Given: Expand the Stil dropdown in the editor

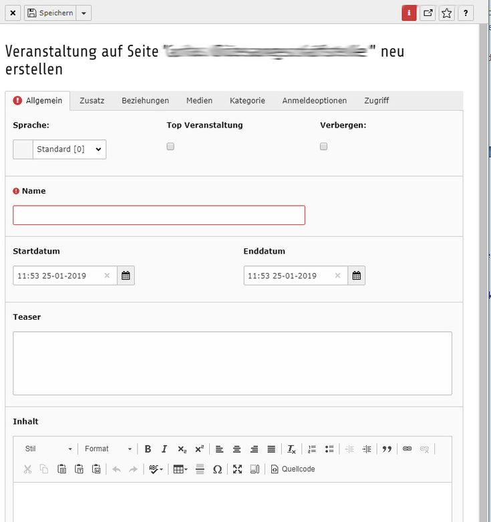Looking at the screenshot, I should (x=48, y=449).
